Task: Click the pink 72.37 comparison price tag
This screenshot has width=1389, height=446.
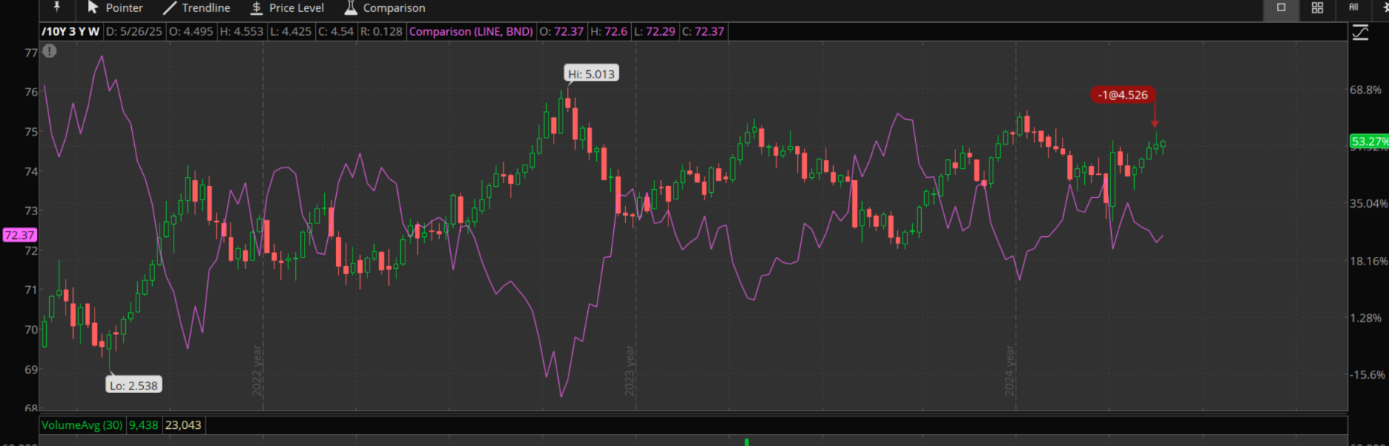Action: tap(19, 235)
